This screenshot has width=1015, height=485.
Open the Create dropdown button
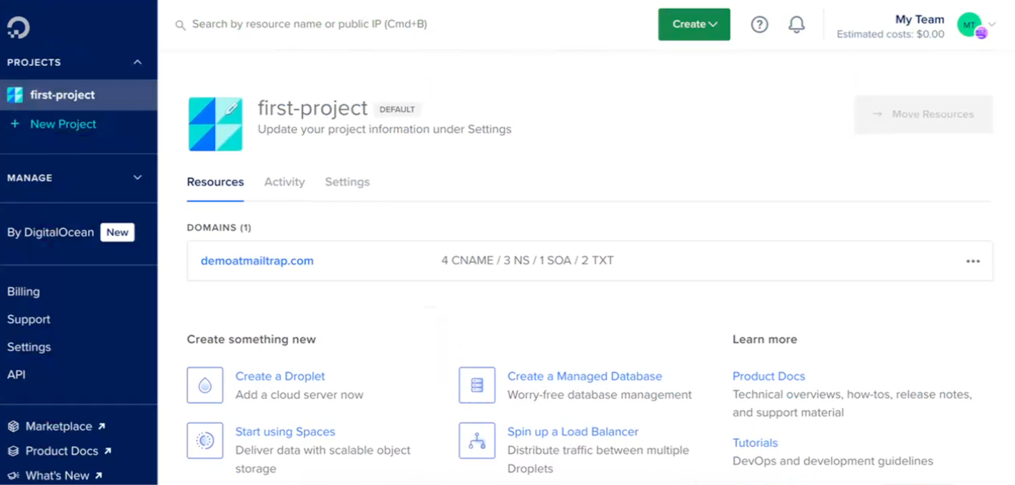point(694,24)
